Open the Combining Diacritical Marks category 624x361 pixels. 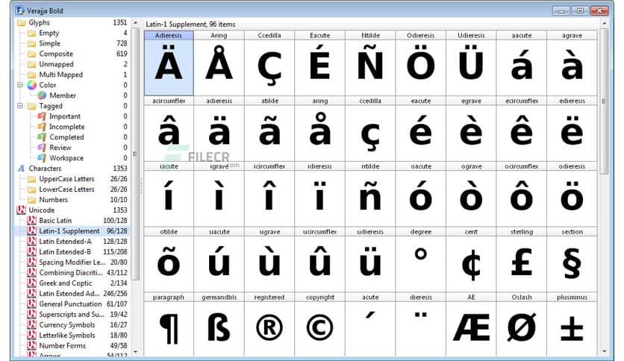73,273
